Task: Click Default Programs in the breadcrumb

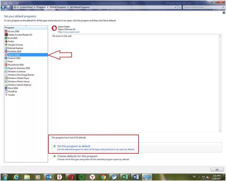Action: pyautogui.click(x=58, y=7)
